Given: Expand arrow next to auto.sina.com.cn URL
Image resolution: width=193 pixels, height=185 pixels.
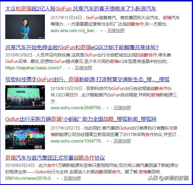Looking at the screenshot, I should [101, 31].
